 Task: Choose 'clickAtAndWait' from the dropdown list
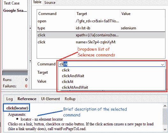pyautogui.click(x=112, y=87)
